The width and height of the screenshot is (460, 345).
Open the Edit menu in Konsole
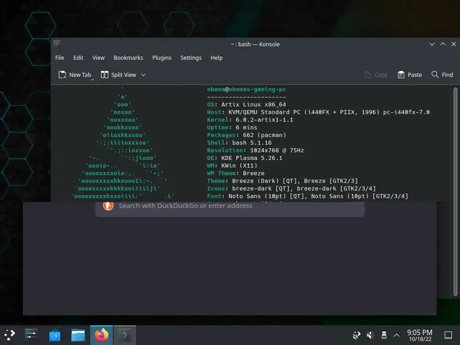[x=78, y=58]
